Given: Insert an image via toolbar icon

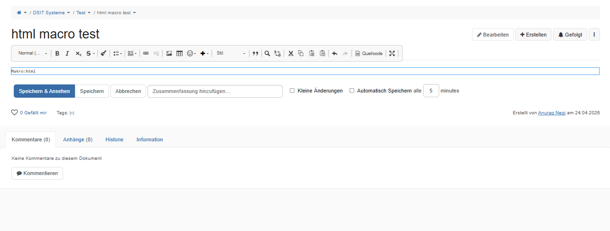Looking at the screenshot, I should (x=169, y=54).
